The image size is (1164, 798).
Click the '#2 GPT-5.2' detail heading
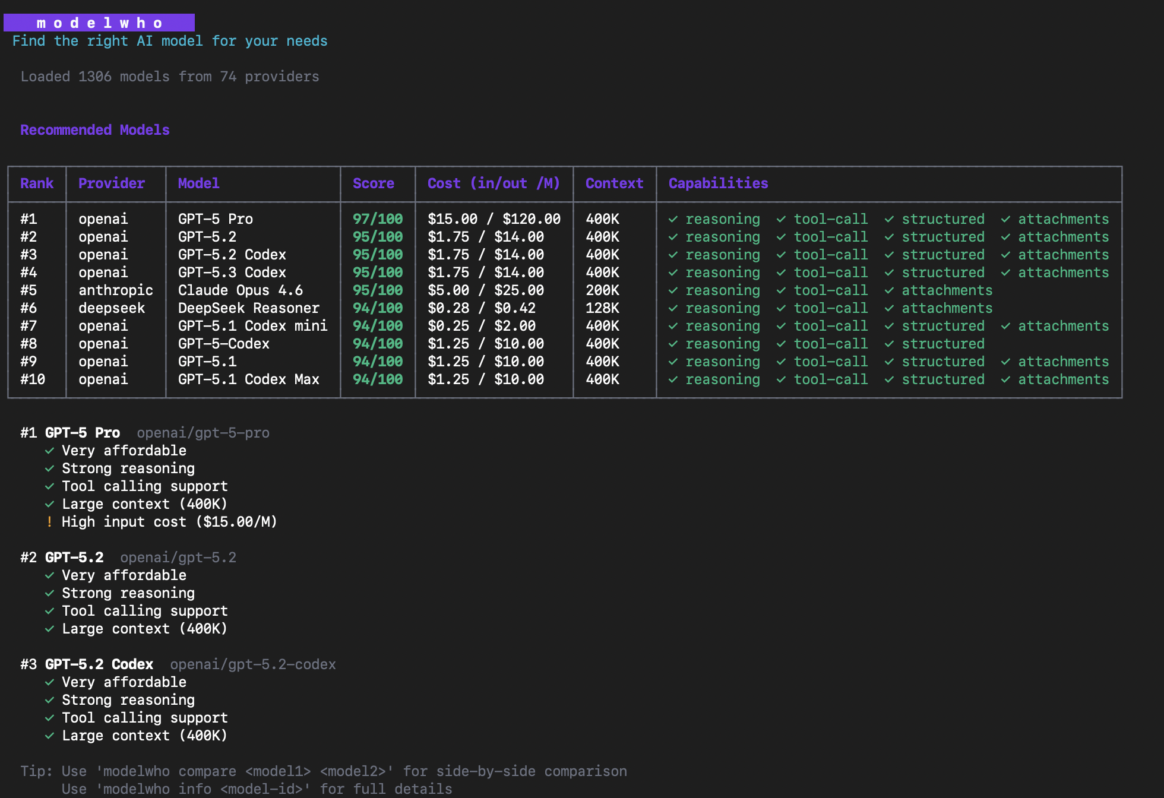tap(62, 558)
